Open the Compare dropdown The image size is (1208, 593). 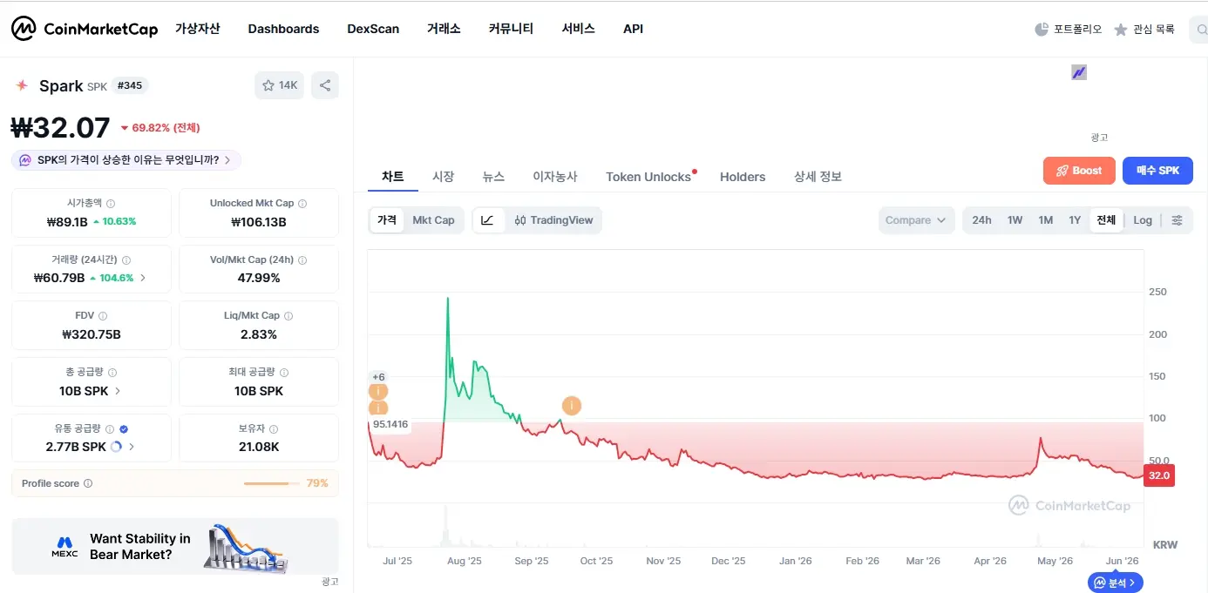point(915,220)
